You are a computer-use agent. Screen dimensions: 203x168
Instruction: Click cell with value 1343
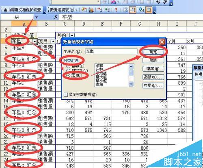coord(158,130)
